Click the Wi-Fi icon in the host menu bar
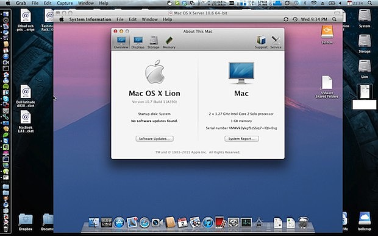 point(313,3)
